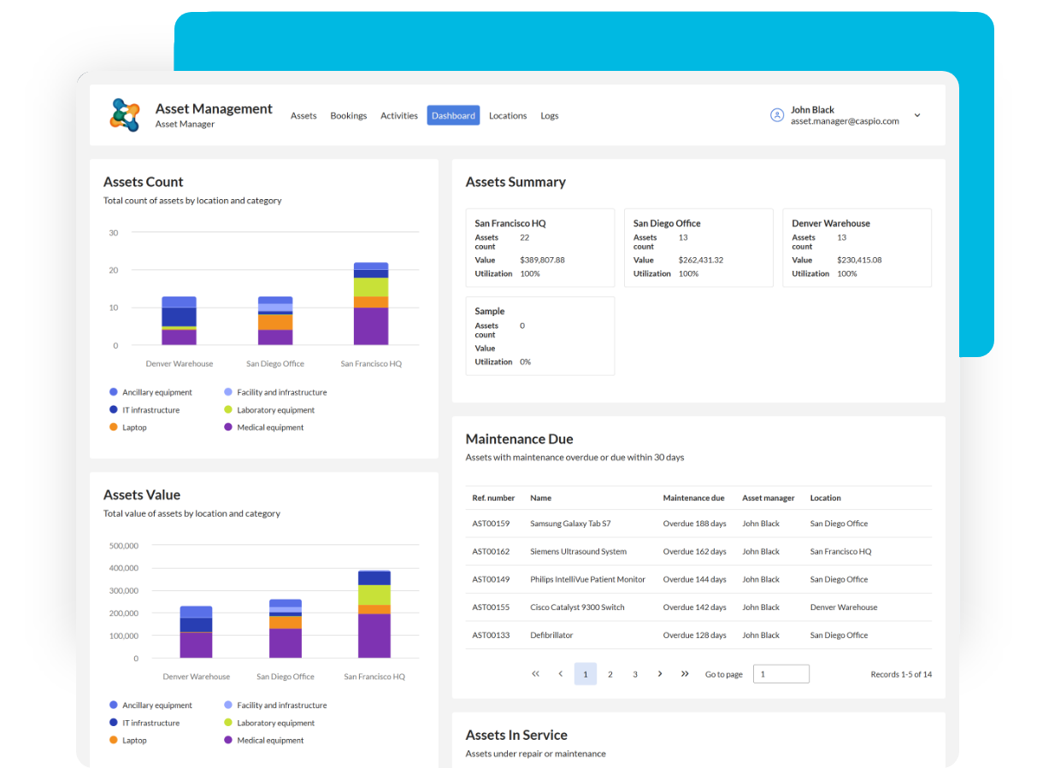This screenshot has width=1037, height=768.
Task: Click the Go to page input field
Action: click(781, 673)
